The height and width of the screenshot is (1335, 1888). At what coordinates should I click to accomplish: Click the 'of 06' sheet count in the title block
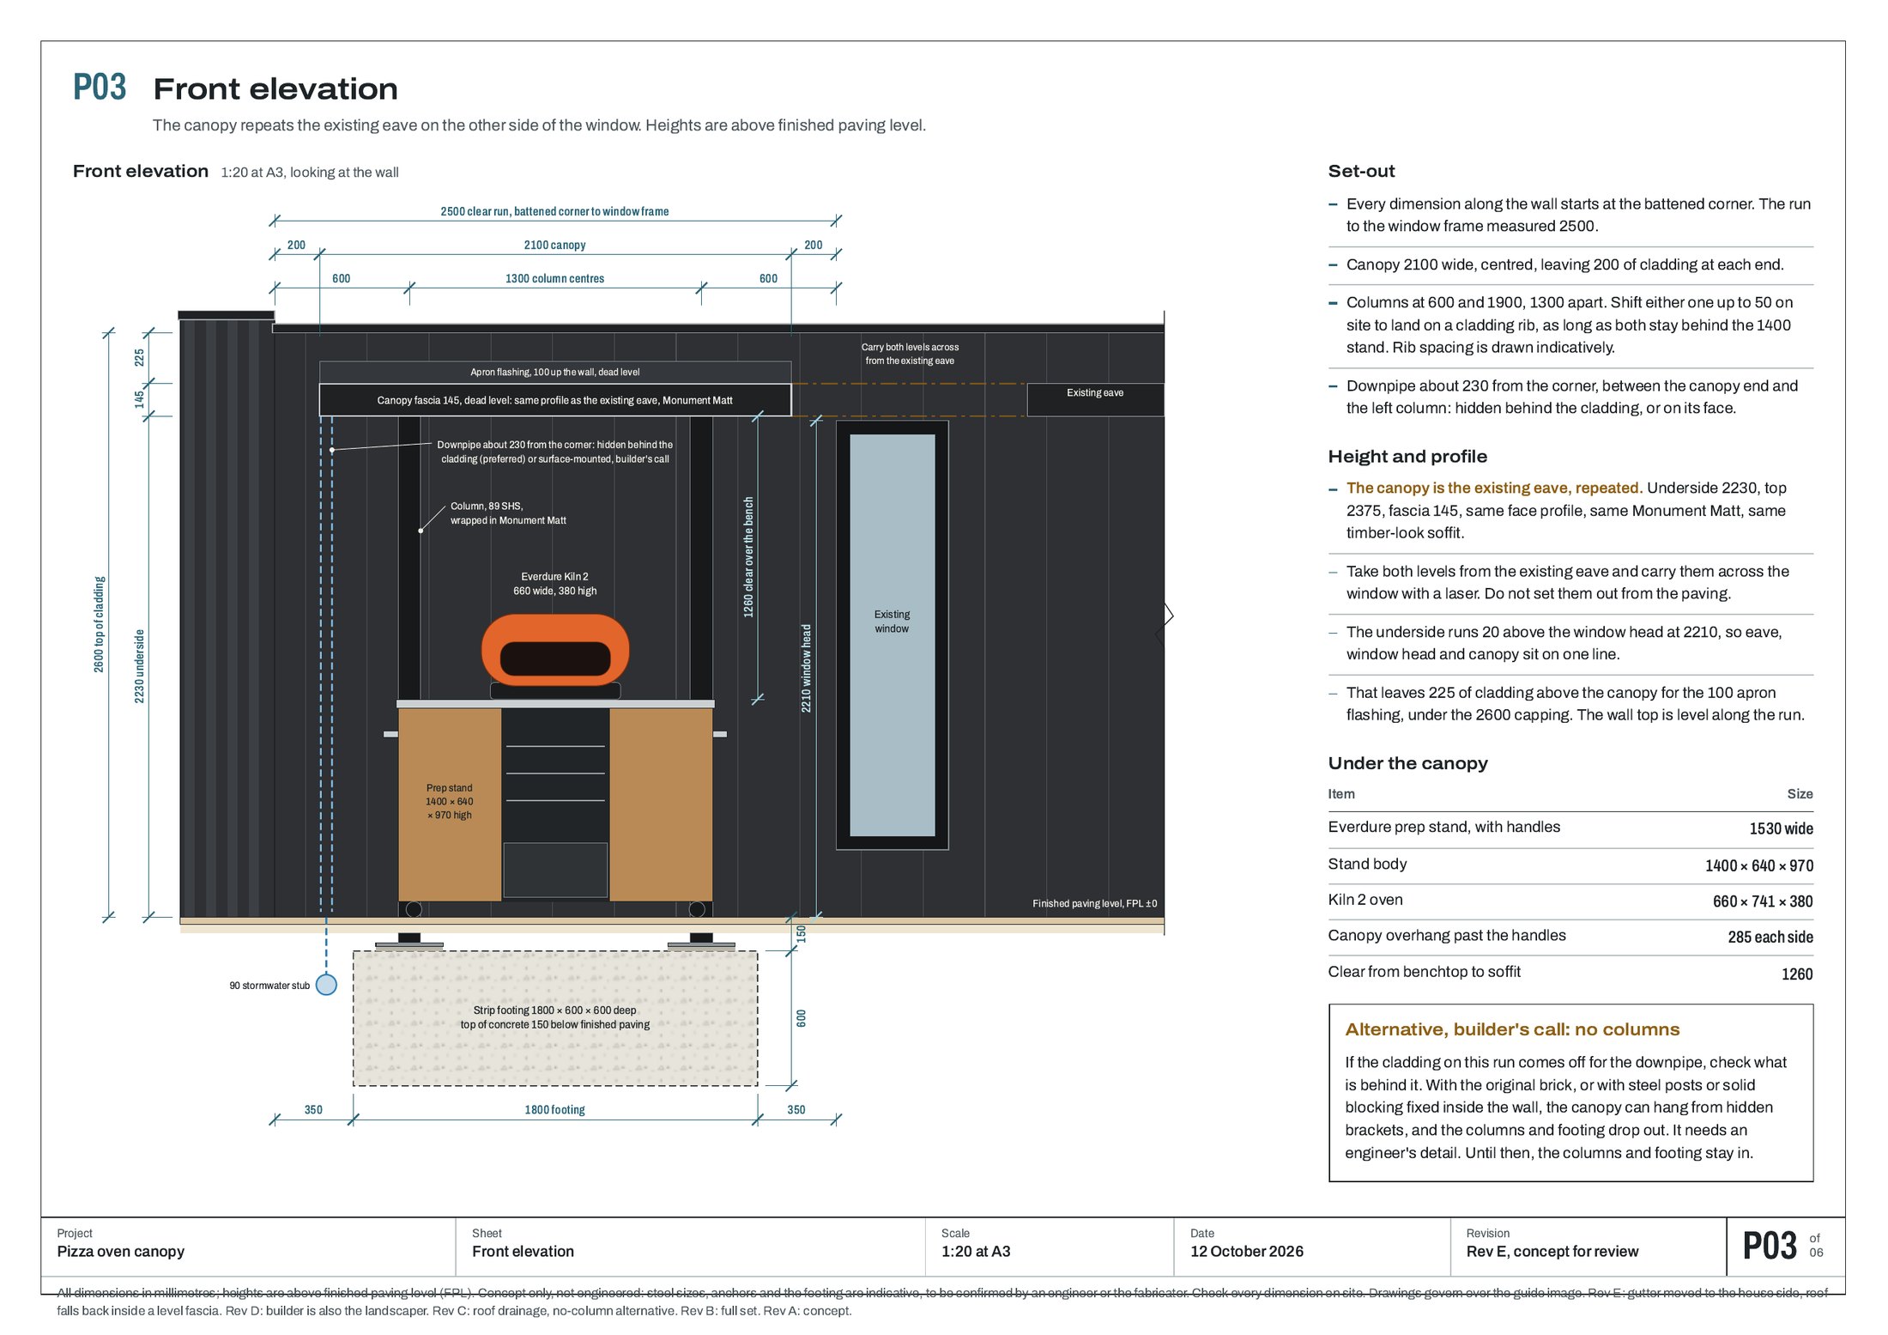[x=1816, y=1246]
